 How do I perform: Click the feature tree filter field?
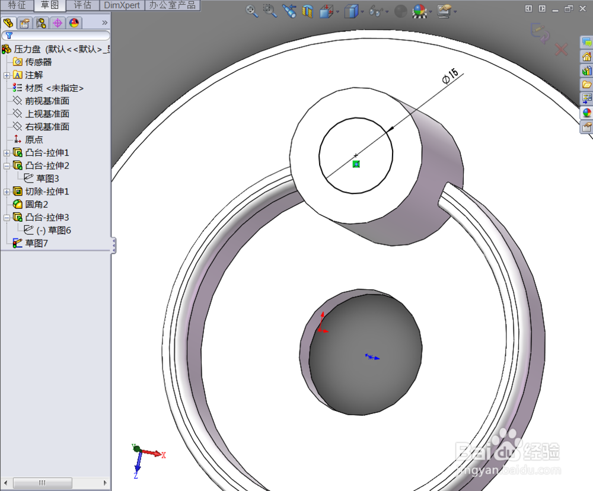(56, 36)
